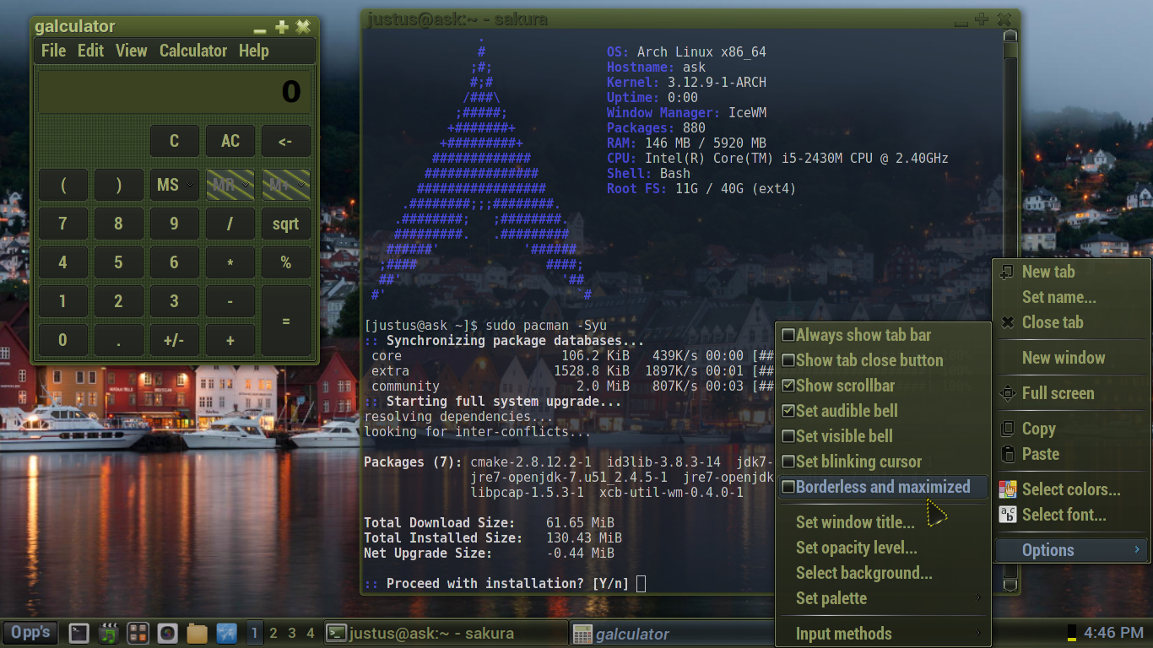Click the open parenthesis button
This screenshot has height=648, width=1153.
point(62,185)
